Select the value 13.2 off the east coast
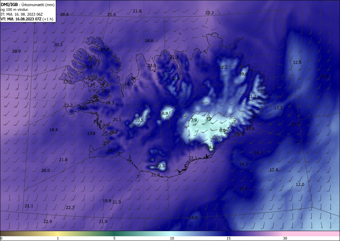 [x=278, y=108]
